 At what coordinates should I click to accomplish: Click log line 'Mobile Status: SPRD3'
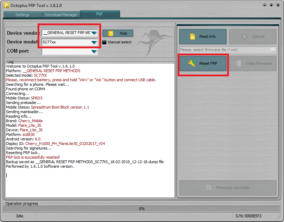coord(24,98)
